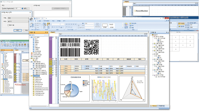Open the field dropdown in data value group
199x111 pixels.
[x=90, y=24]
